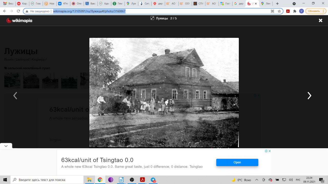Show hidden system tray icons chevron
Screen dimensions: 328x184
257,180
